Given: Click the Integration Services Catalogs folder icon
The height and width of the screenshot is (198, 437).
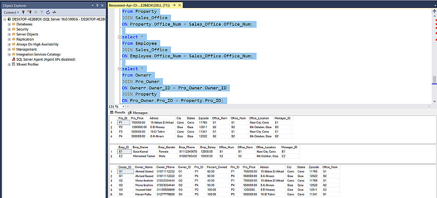Looking at the screenshot, I should [x=14, y=54].
